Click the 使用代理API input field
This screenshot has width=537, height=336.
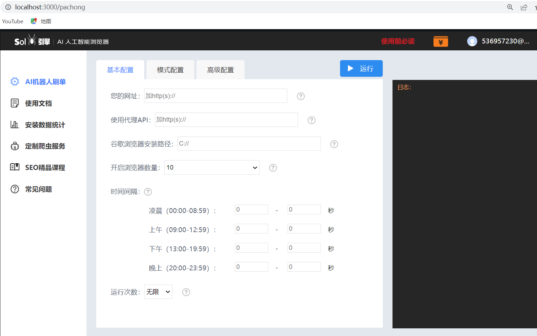coord(226,120)
